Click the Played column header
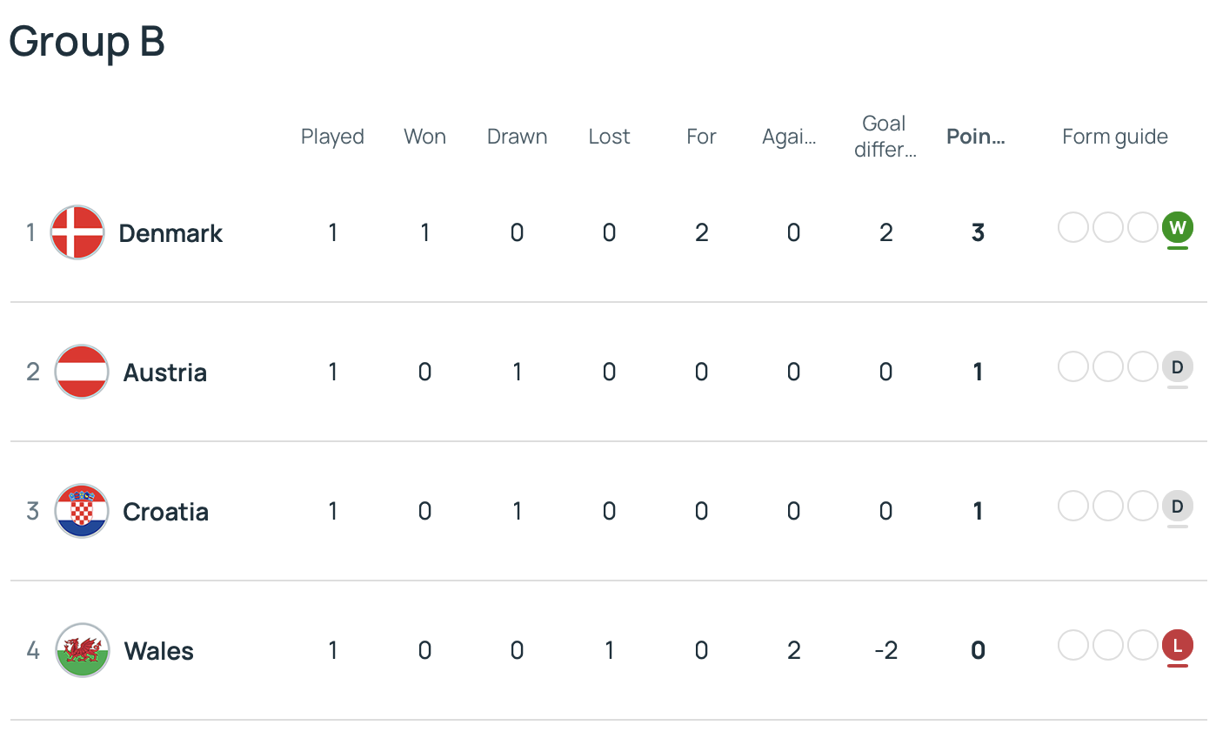This screenshot has height=752, width=1216. tap(332, 137)
